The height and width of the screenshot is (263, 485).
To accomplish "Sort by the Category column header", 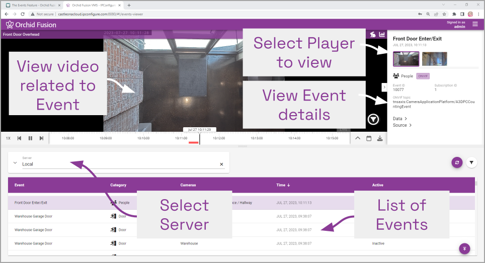I will 118,185.
